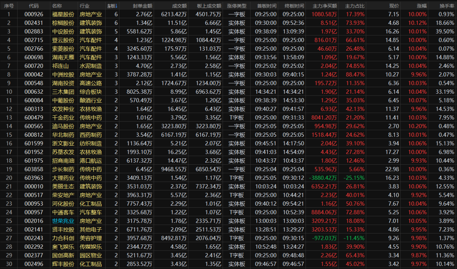Image resolution: width=457 pixels, height=269 pixels.
Task: Click the stock code 000926
Action: tap(34, 14)
